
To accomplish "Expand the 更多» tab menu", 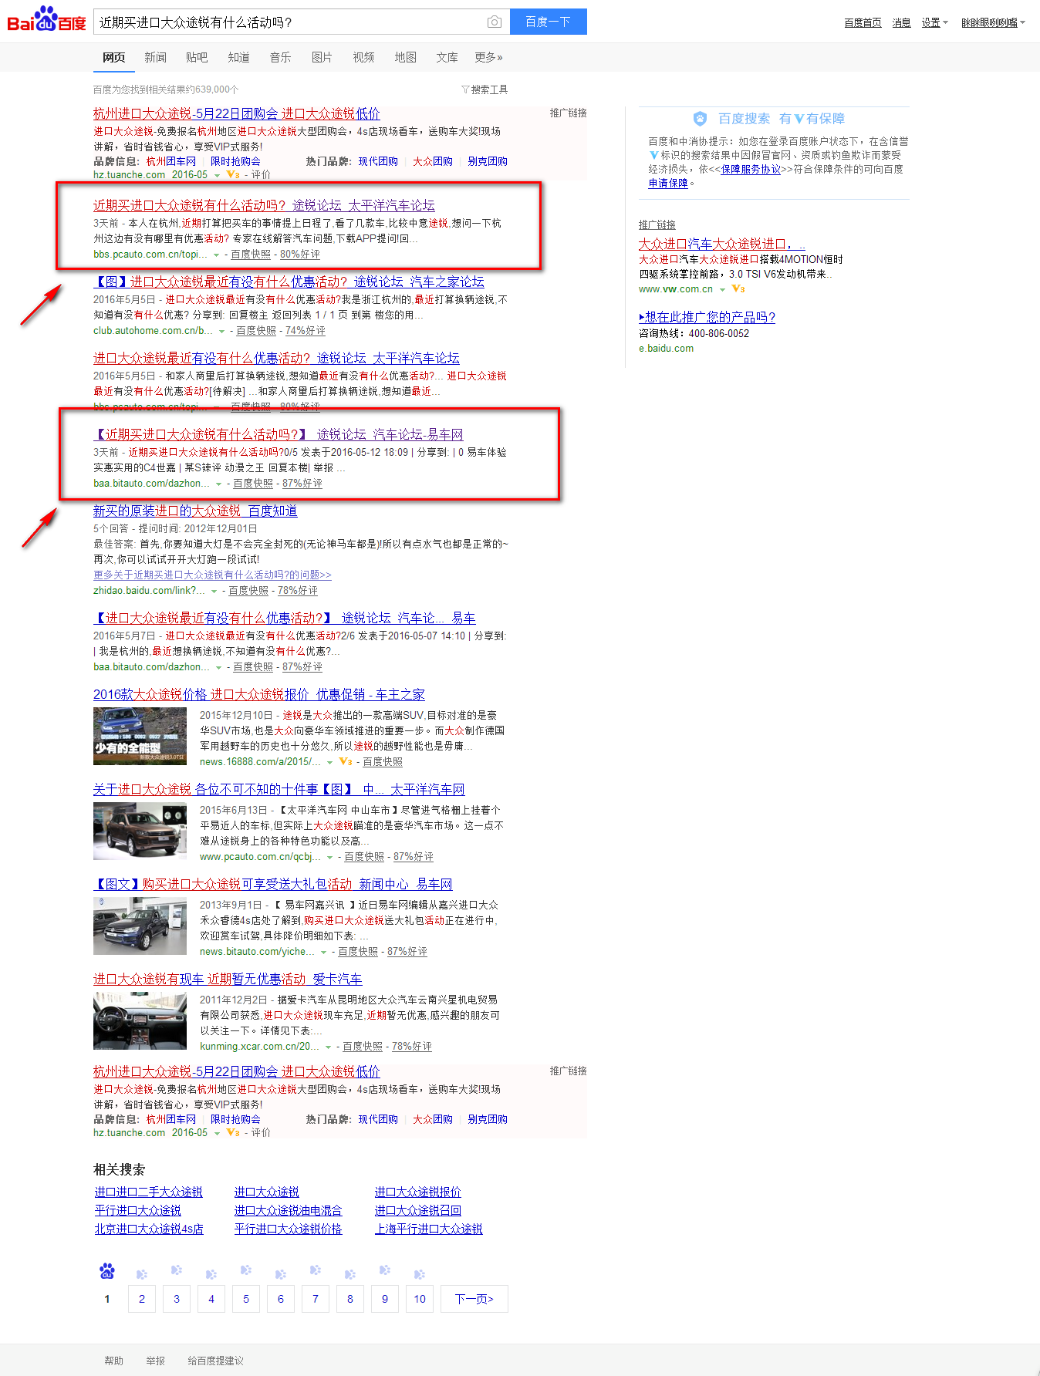I will pos(488,57).
